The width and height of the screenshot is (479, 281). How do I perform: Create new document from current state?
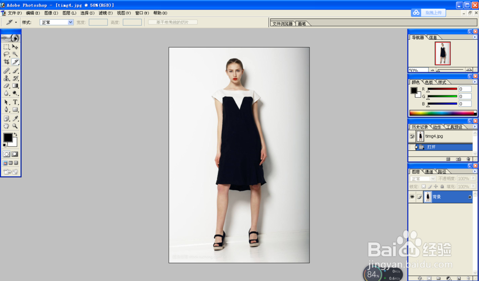(448, 159)
